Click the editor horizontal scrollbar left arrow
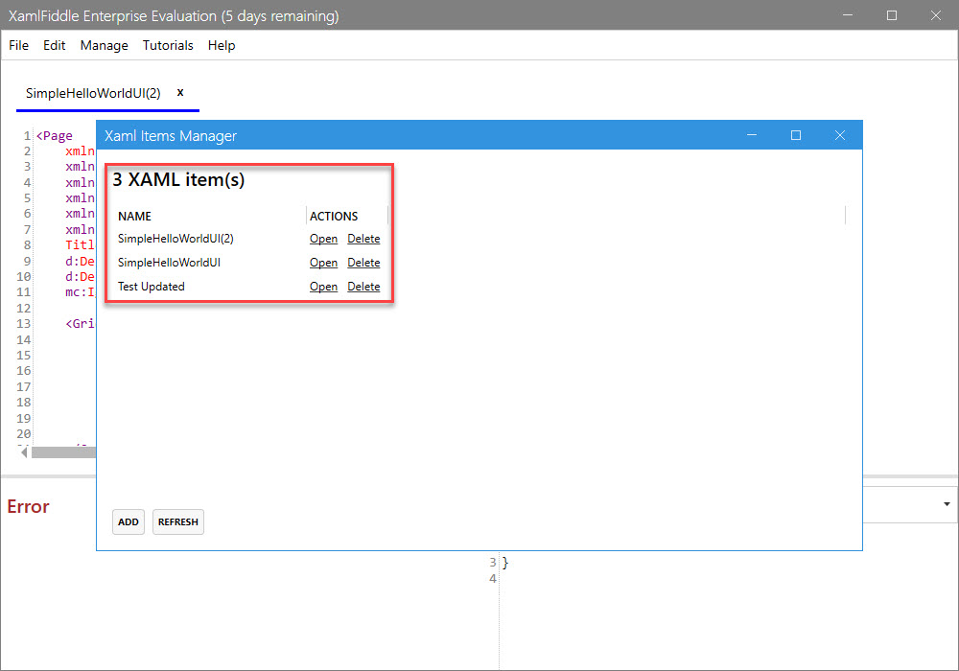This screenshot has width=959, height=671. (24, 452)
